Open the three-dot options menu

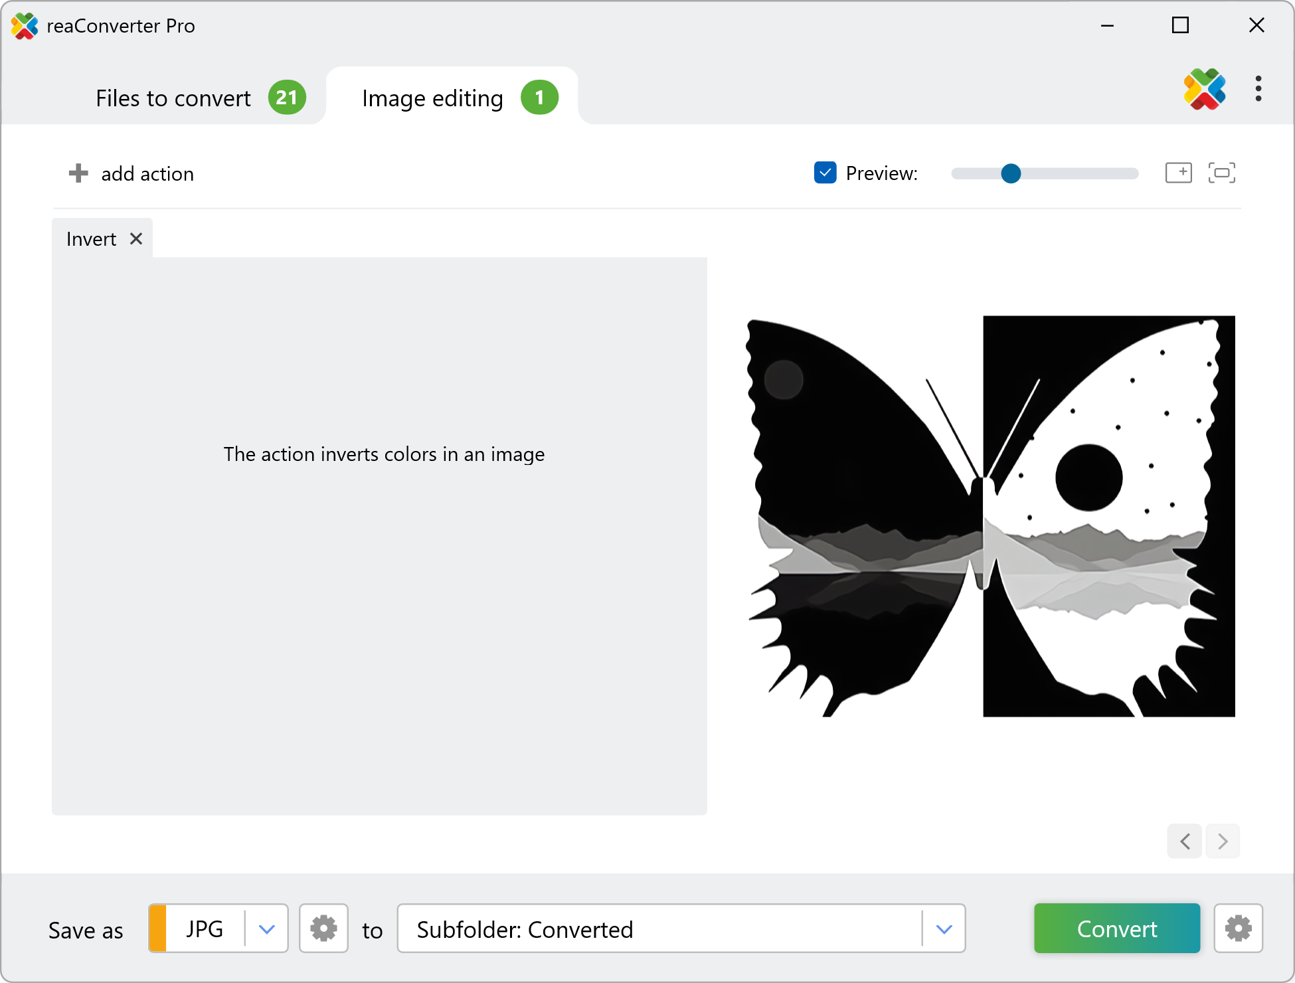(x=1258, y=88)
